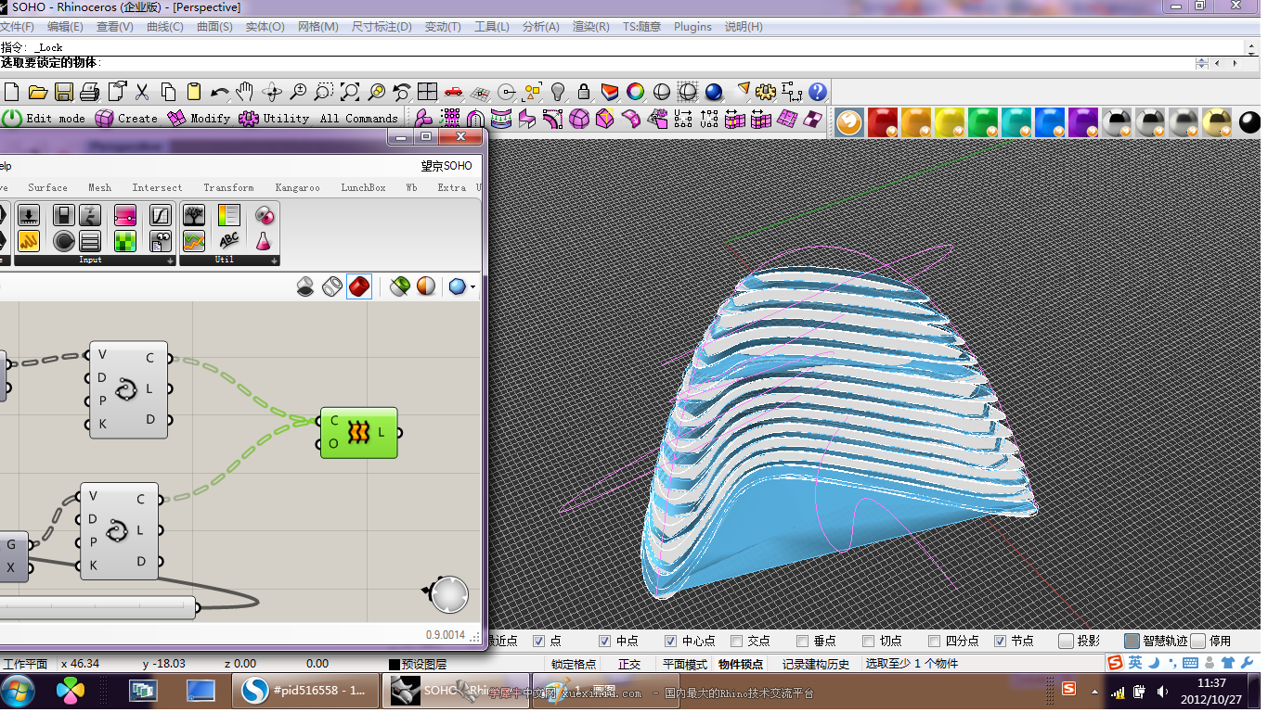Select the Pan hand tool
This screenshot has width=1268, height=712.
coord(245,92)
